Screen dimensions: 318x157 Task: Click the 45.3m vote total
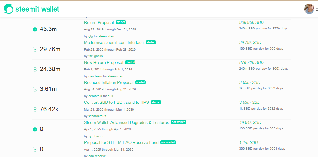pyautogui.click(x=48, y=29)
